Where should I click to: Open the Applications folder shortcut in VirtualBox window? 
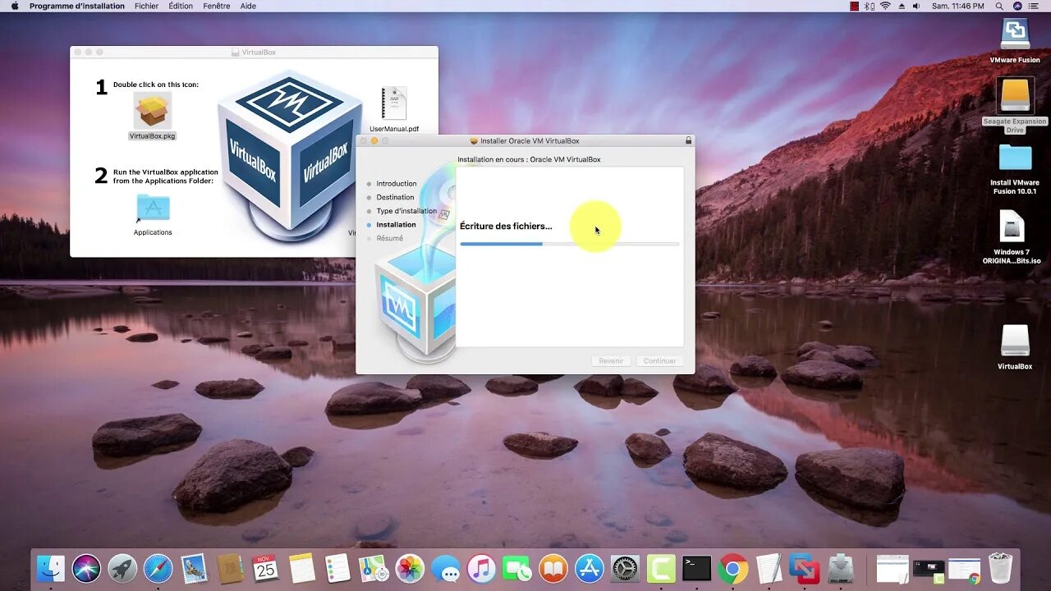153,208
